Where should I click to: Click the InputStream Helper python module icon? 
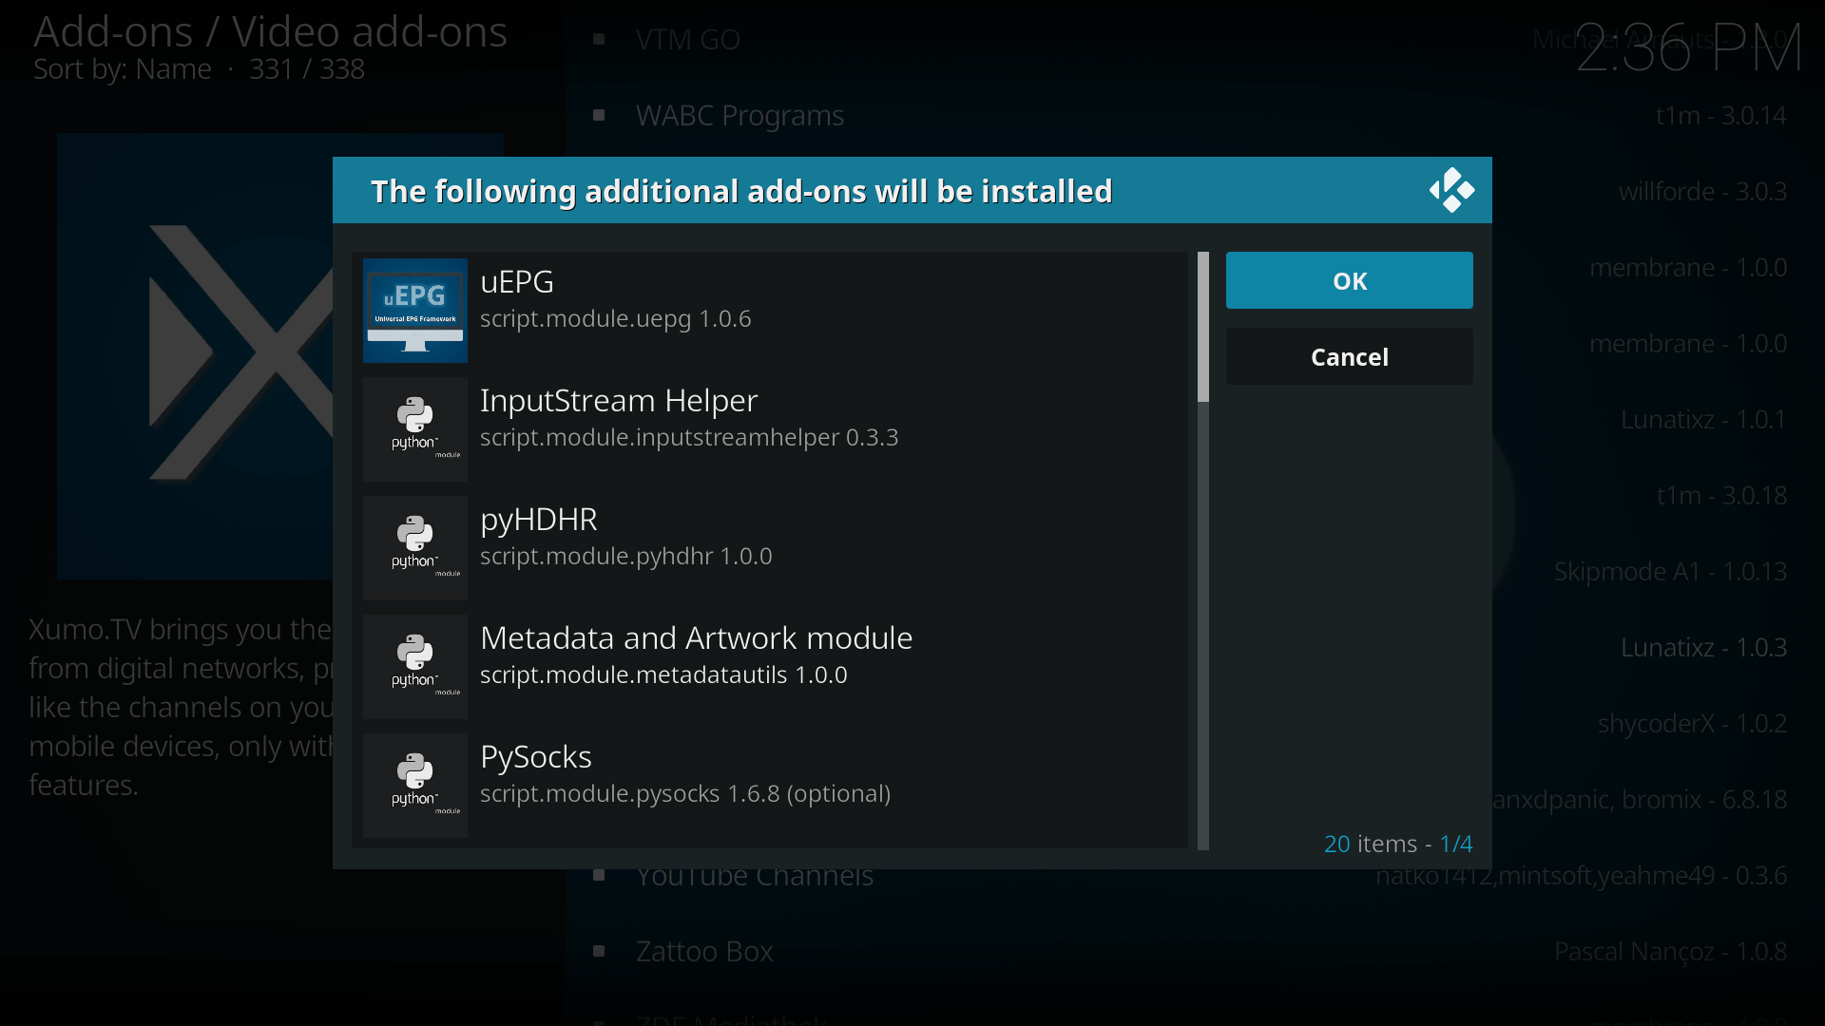[415, 429]
